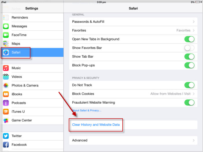This screenshot has width=203, height=152.
Task: Select Twitter in the sidebar
Action: coord(32,136)
